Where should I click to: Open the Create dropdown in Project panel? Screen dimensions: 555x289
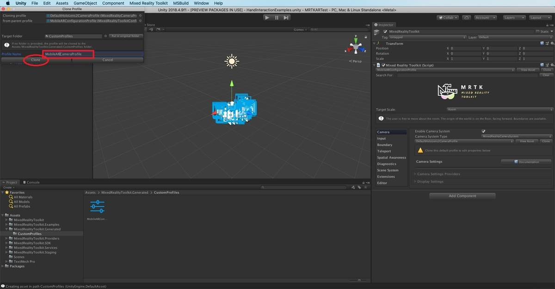(x=9, y=187)
